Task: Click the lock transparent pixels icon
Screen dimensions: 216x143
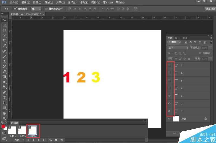Action: click(x=176, y=59)
